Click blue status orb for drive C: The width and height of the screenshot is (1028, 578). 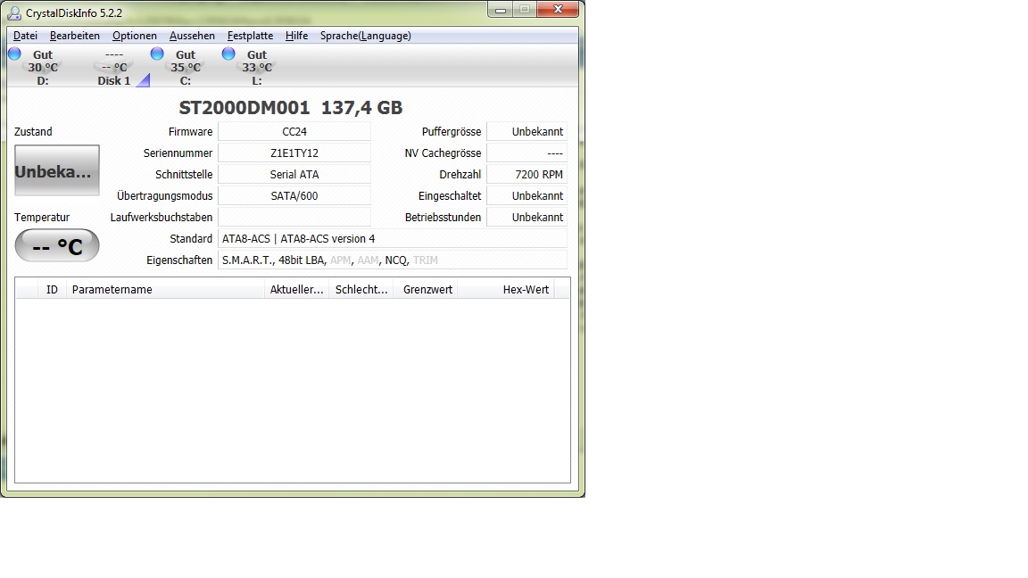(157, 54)
